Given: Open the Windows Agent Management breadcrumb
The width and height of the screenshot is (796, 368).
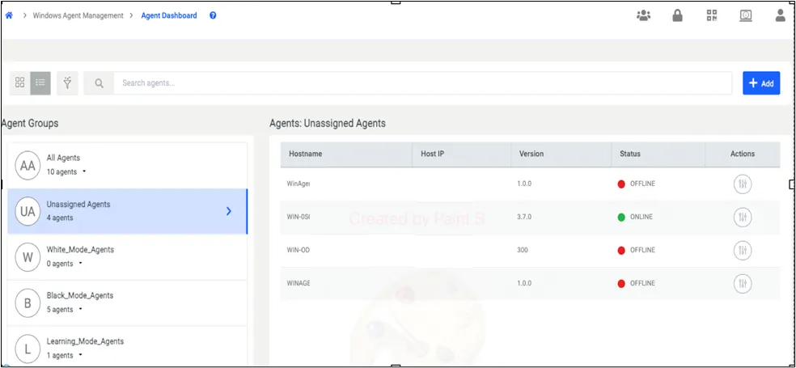Looking at the screenshot, I should (x=78, y=15).
